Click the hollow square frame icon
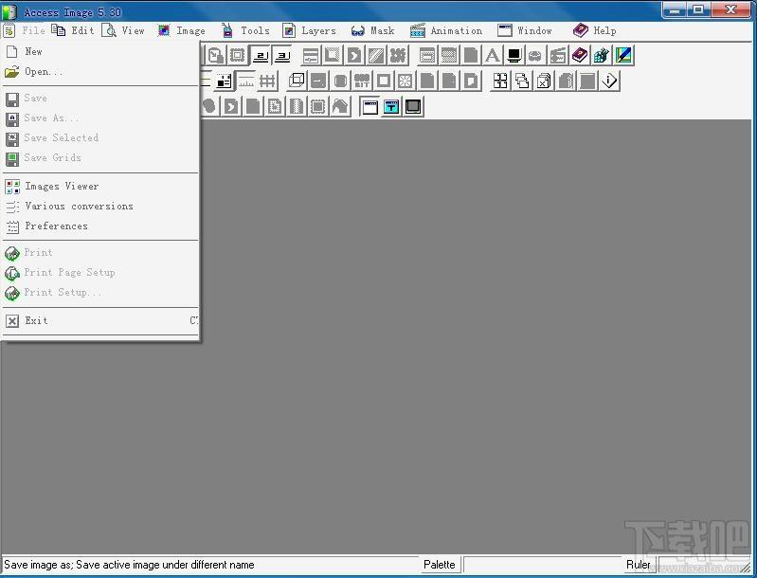 pyautogui.click(x=384, y=81)
